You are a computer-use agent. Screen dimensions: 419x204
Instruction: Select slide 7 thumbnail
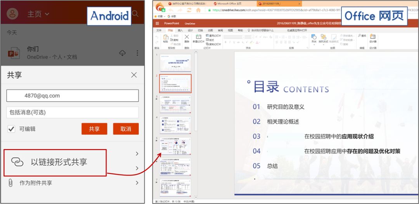coord(175,188)
